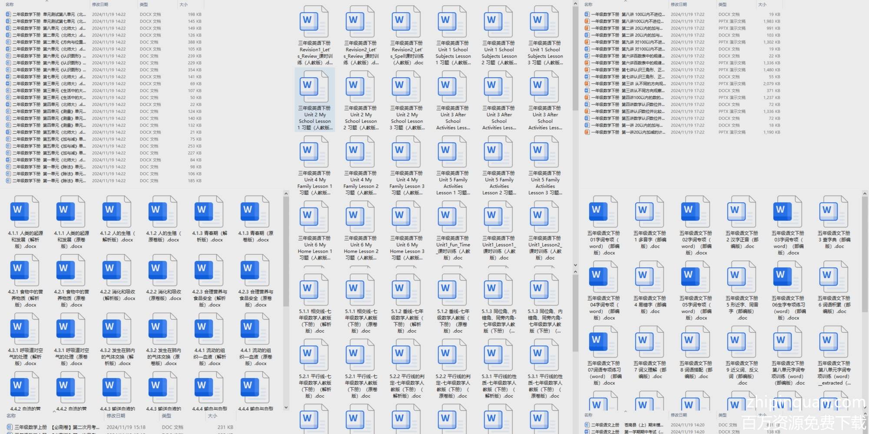Sort 三年级数学上册 list by 类型 header
This screenshot has width=869, height=434.
pos(166,416)
